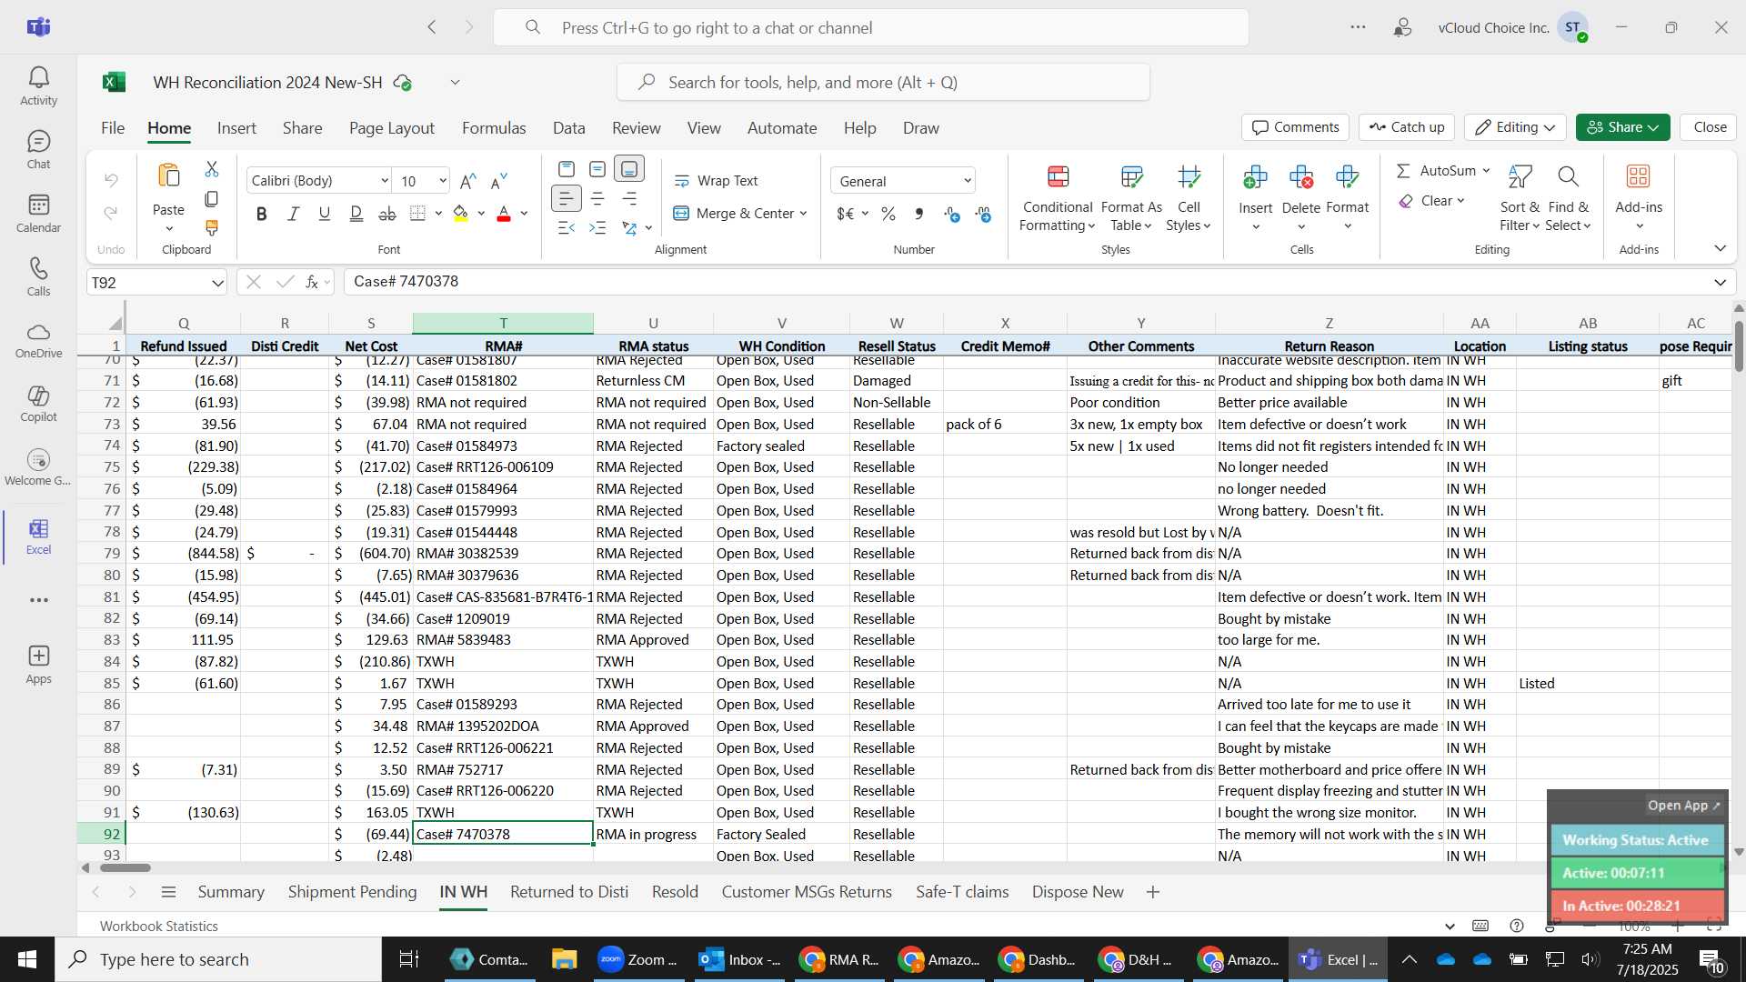
Task: Click the Delete cells icon
Action: click(1301, 176)
